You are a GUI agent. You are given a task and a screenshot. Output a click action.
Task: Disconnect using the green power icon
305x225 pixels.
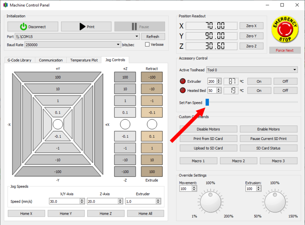pyautogui.click(x=24, y=26)
